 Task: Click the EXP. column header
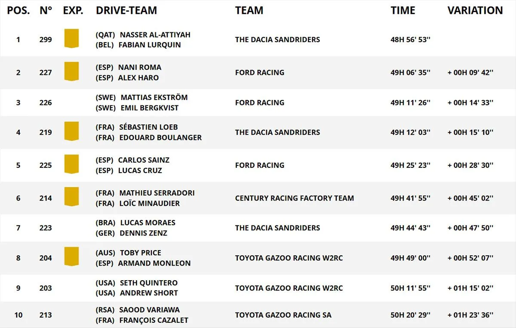[x=73, y=11]
